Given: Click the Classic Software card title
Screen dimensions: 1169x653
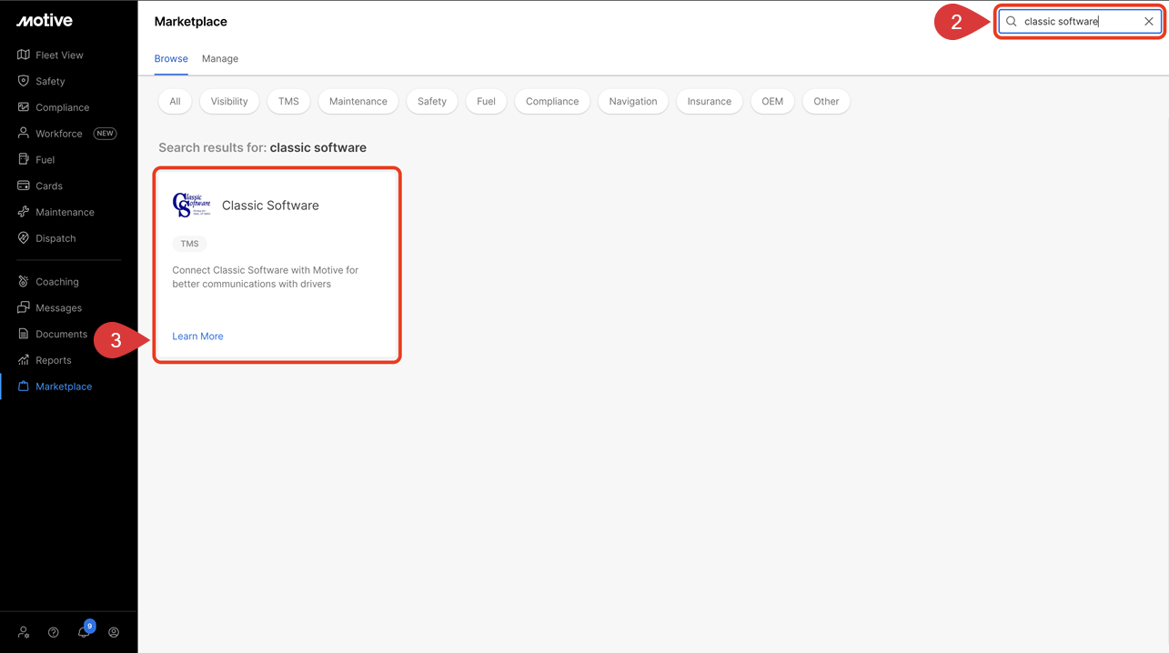Looking at the screenshot, I should (x=270, y=206).
